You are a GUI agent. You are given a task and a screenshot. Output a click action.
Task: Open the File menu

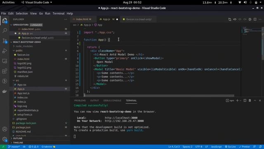tap(3, 13)
